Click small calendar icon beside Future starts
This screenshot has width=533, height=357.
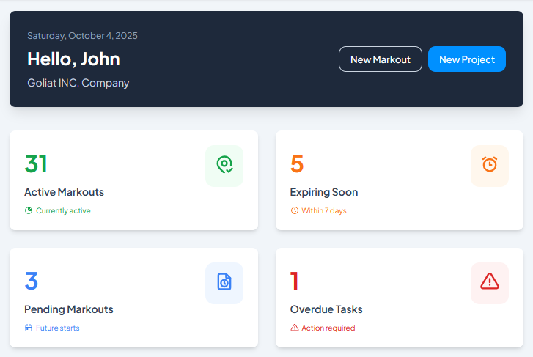point(29,328)
